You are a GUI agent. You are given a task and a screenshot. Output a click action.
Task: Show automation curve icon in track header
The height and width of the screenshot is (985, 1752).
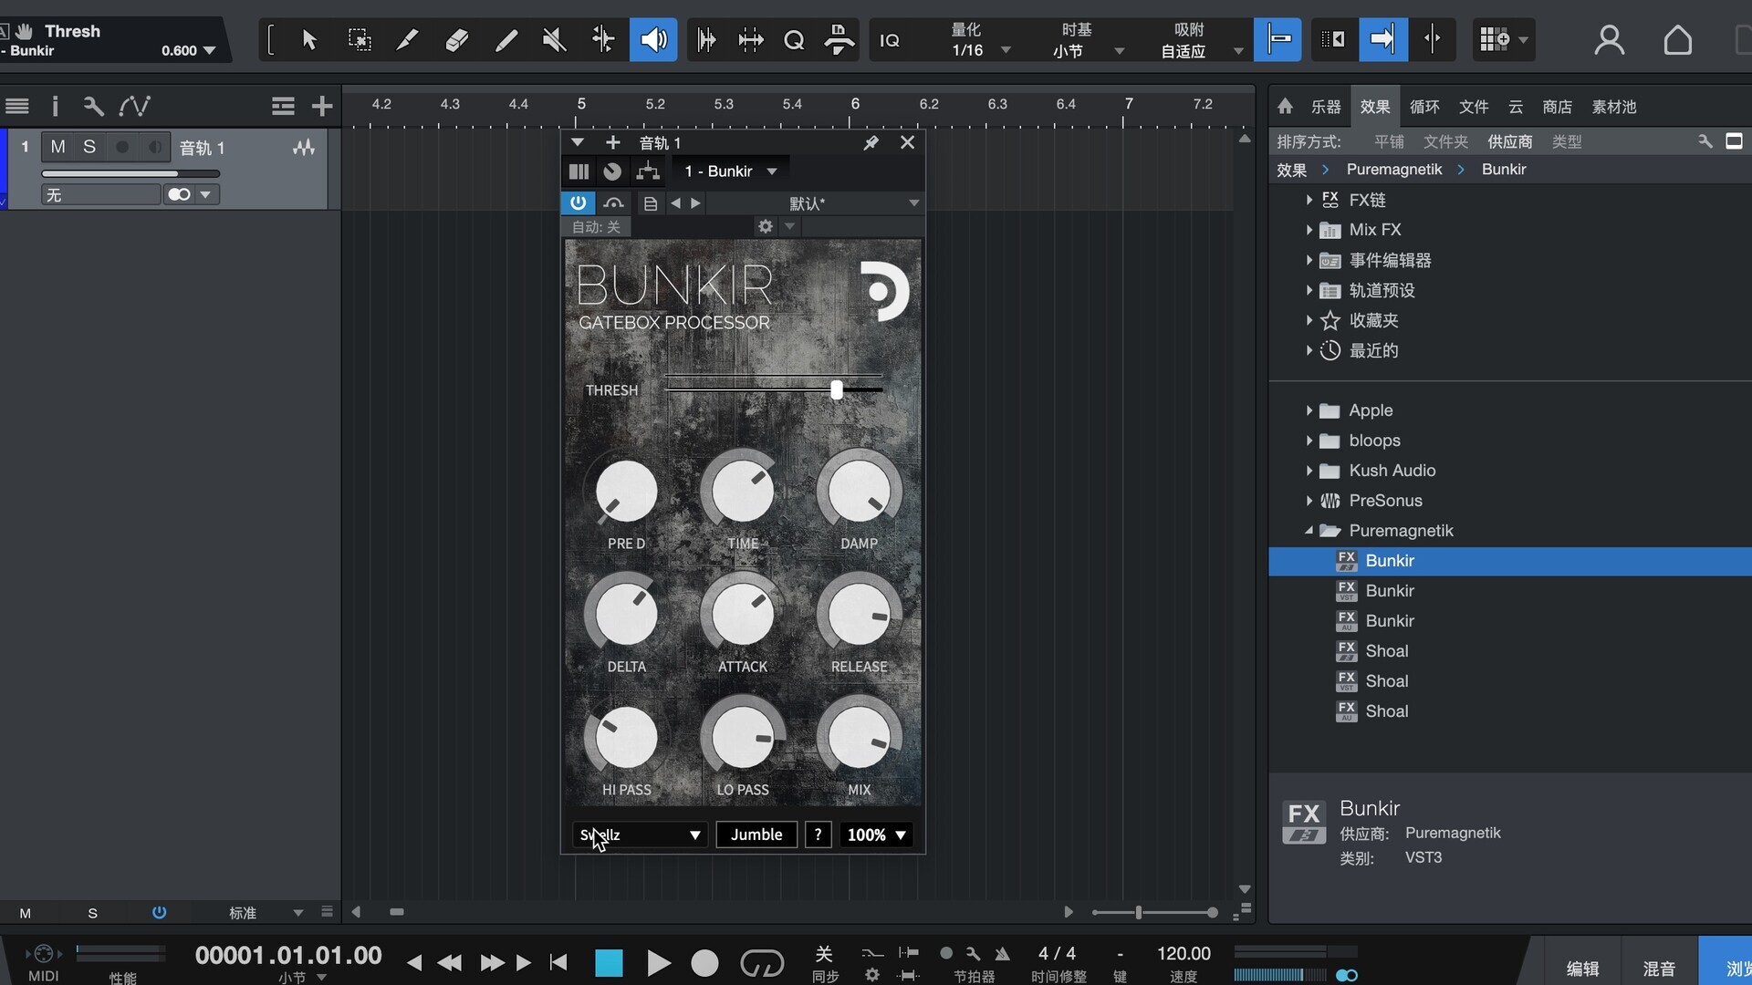[x=134, y=107]
